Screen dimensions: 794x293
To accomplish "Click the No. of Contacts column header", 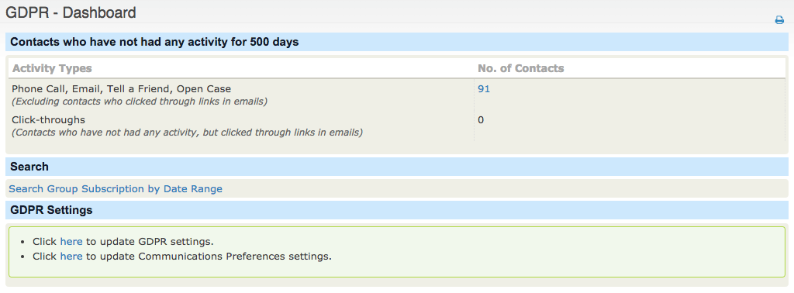I will [520, 68].
